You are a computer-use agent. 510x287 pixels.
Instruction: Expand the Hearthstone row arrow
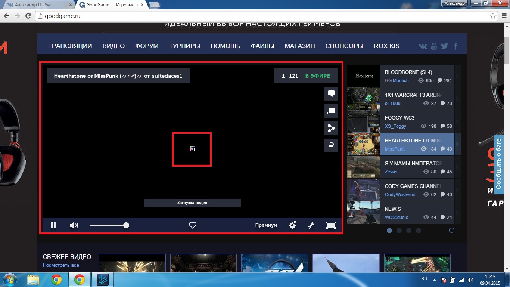point(458,144)
